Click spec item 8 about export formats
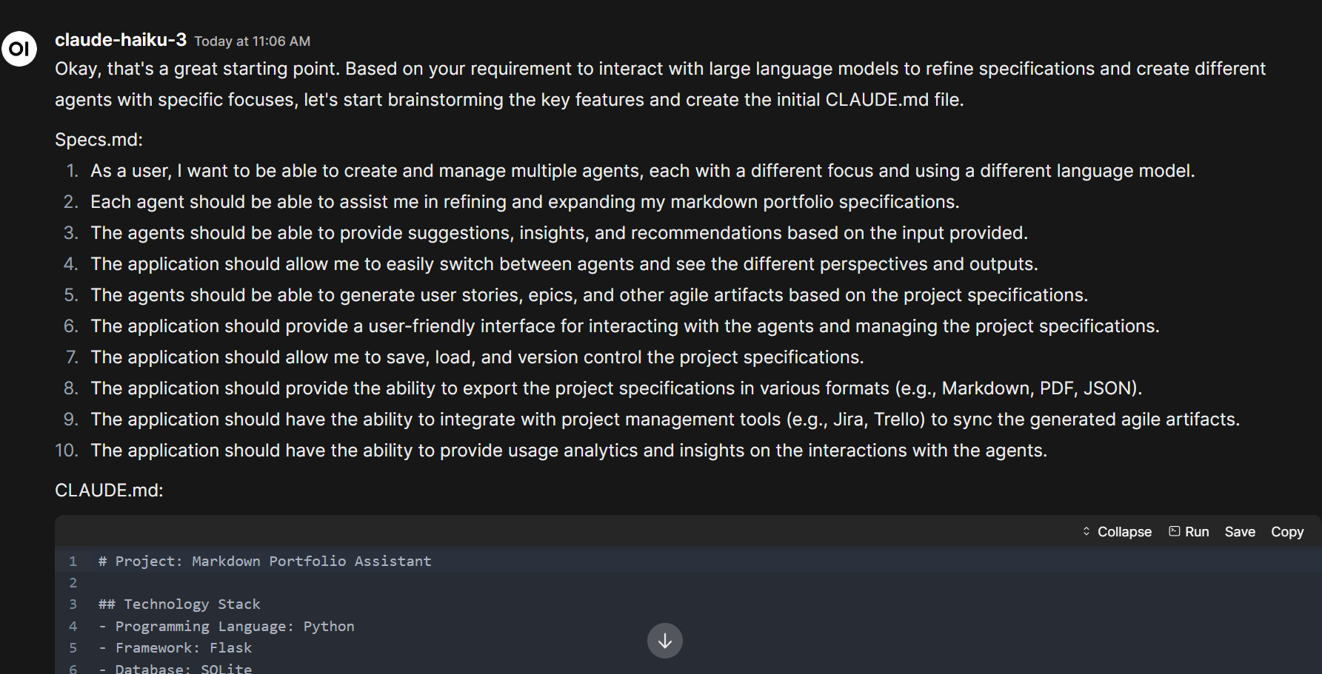The image size is (1322, 674). [616, 388]
